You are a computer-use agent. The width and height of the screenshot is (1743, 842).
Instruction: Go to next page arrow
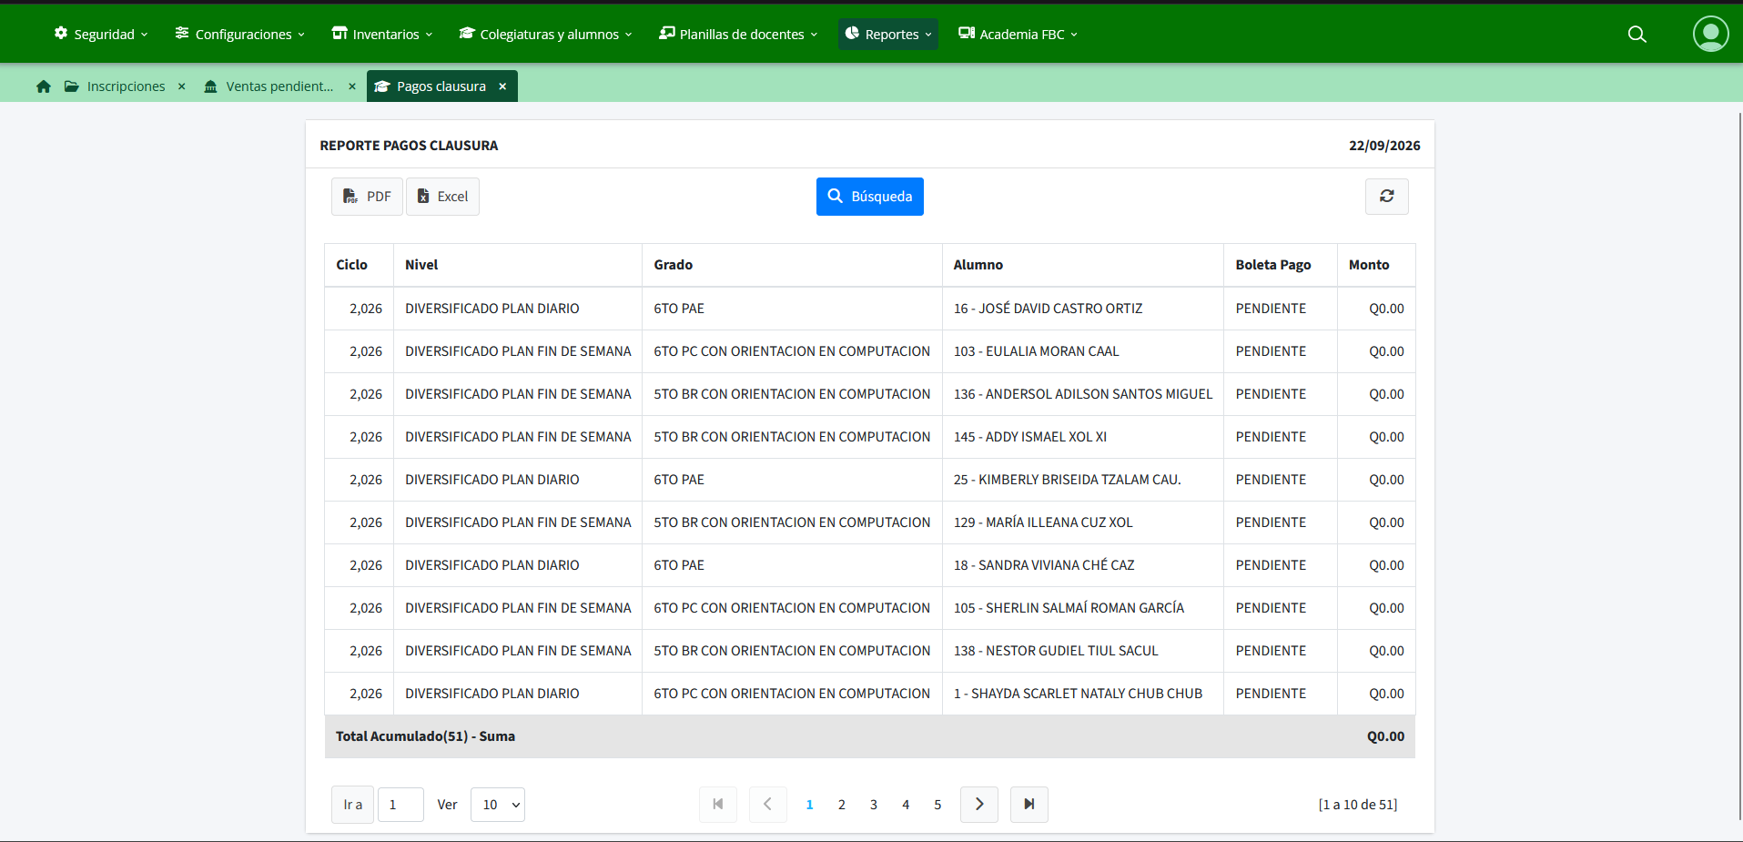pyautogui.click(x=979, y=805)
